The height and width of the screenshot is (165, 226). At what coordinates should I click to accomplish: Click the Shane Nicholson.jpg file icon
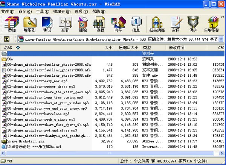[x=4, y=141]
